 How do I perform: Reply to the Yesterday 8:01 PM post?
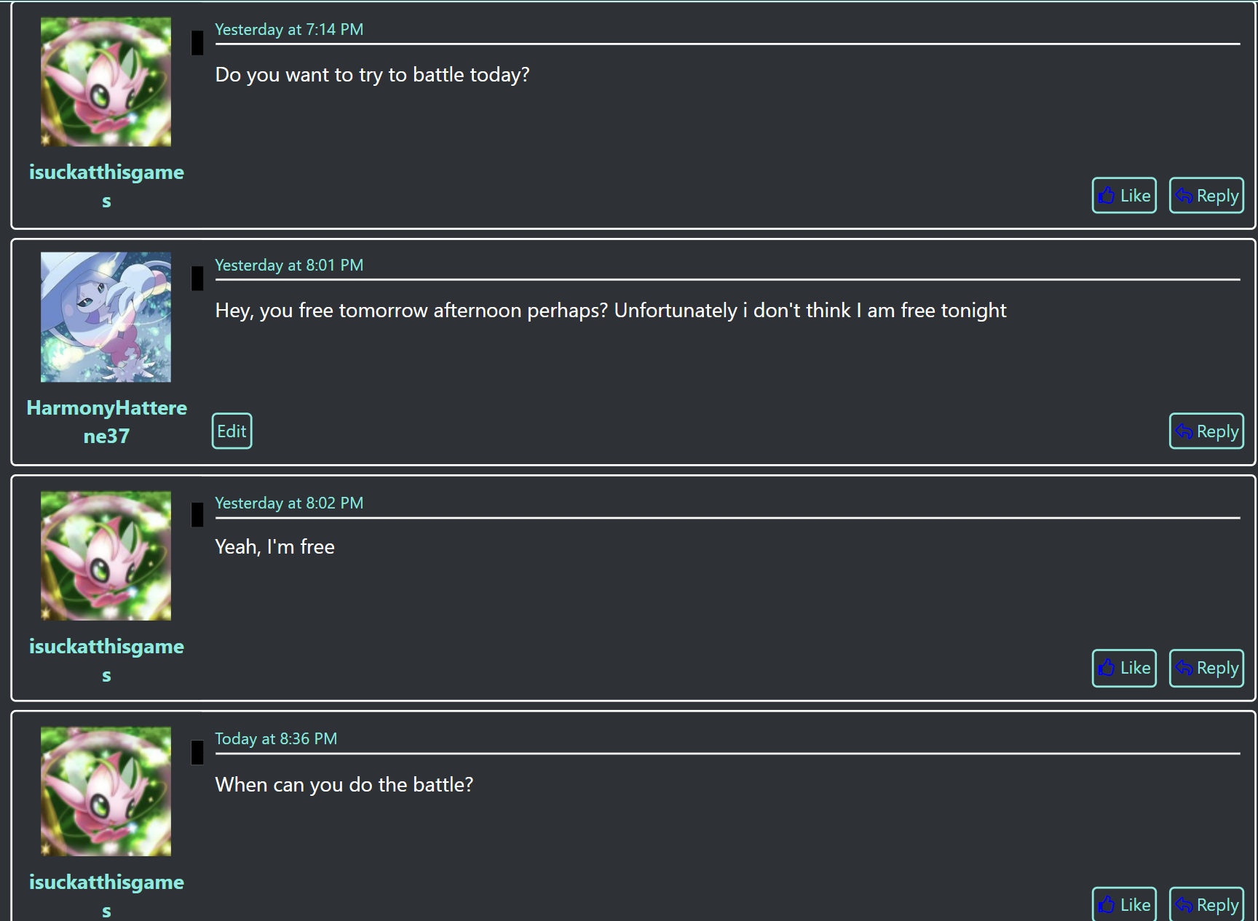click(1206, 431)
